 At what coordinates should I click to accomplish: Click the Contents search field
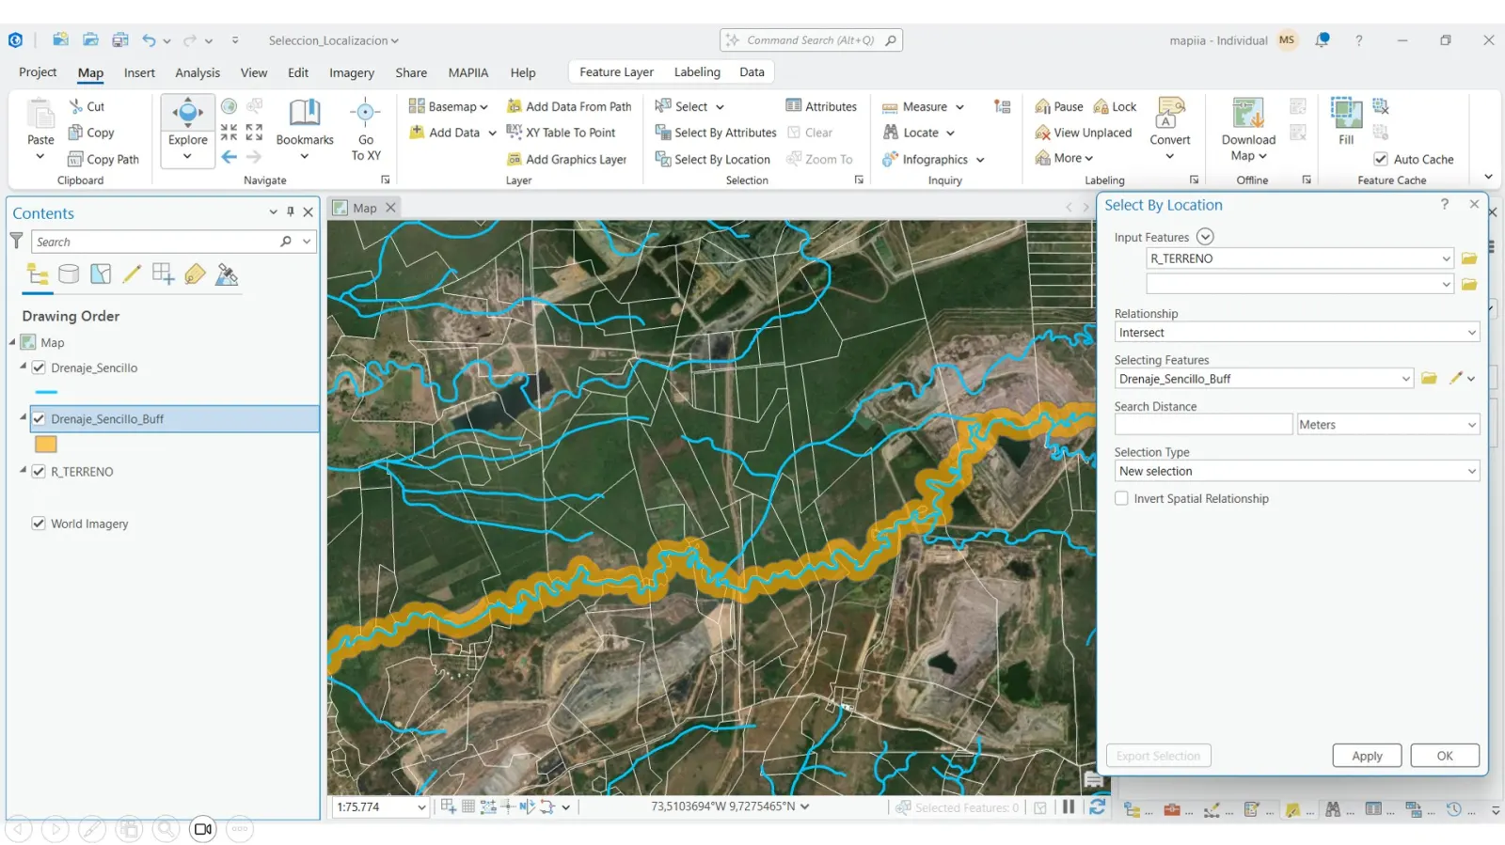coord(154,242)
